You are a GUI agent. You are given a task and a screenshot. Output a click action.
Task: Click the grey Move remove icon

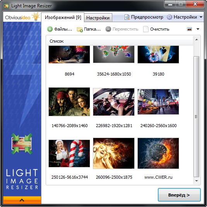pyautogui.click(x=108, y=29)
